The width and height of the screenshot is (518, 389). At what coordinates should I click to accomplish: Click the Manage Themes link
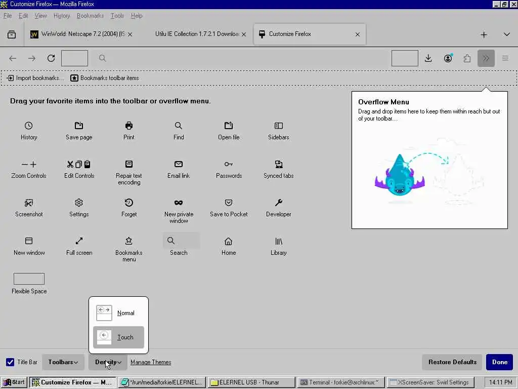151,362
